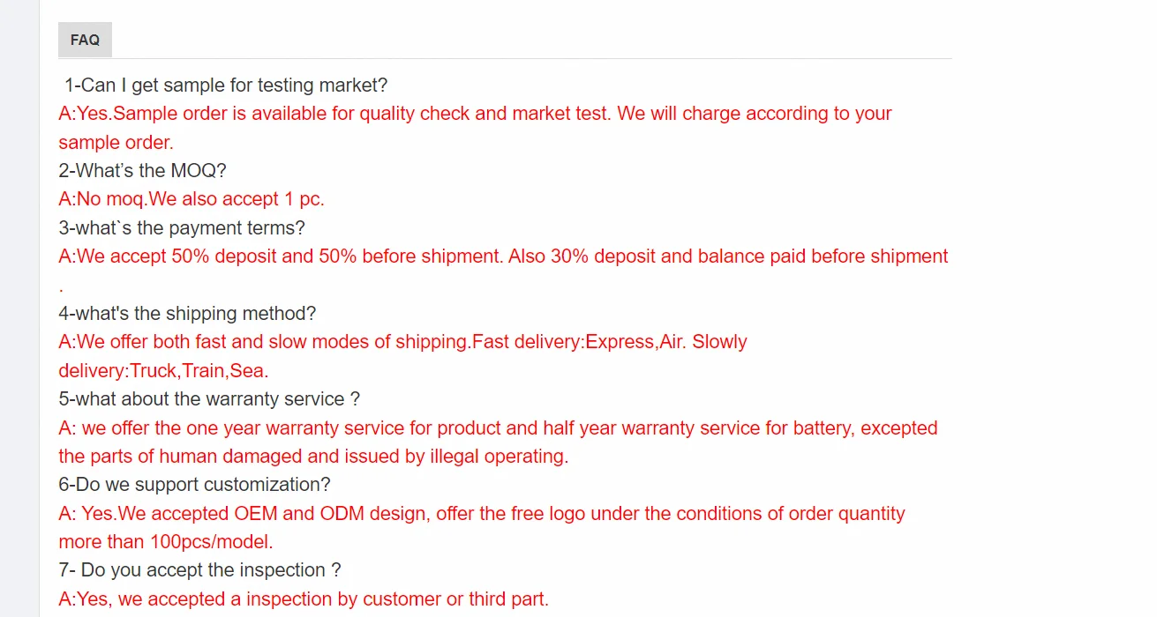Switch to the FAQ tab
1157x617 pixels.
85,39
